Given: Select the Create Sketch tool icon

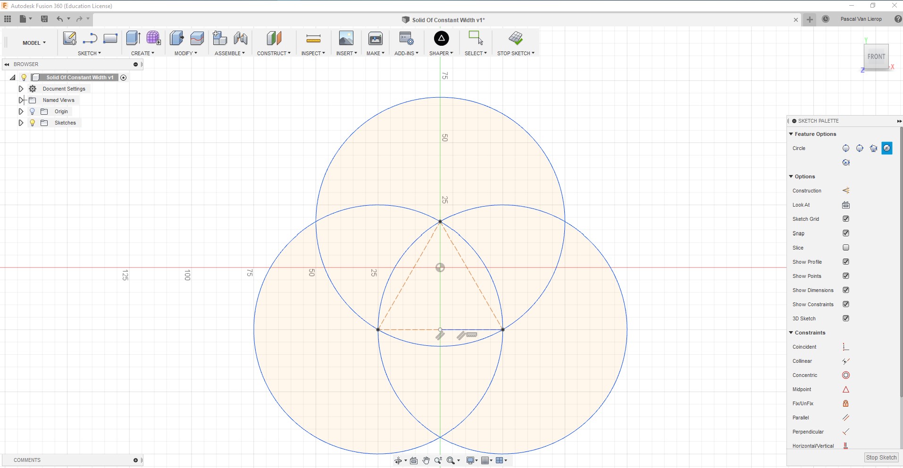Looking at the screenshot, I should tap(69, 38).
